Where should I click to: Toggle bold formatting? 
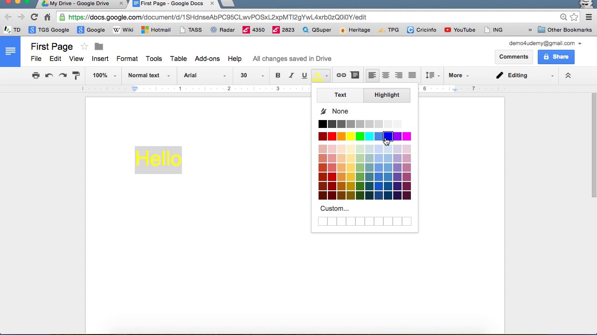(x=278, y=75)
